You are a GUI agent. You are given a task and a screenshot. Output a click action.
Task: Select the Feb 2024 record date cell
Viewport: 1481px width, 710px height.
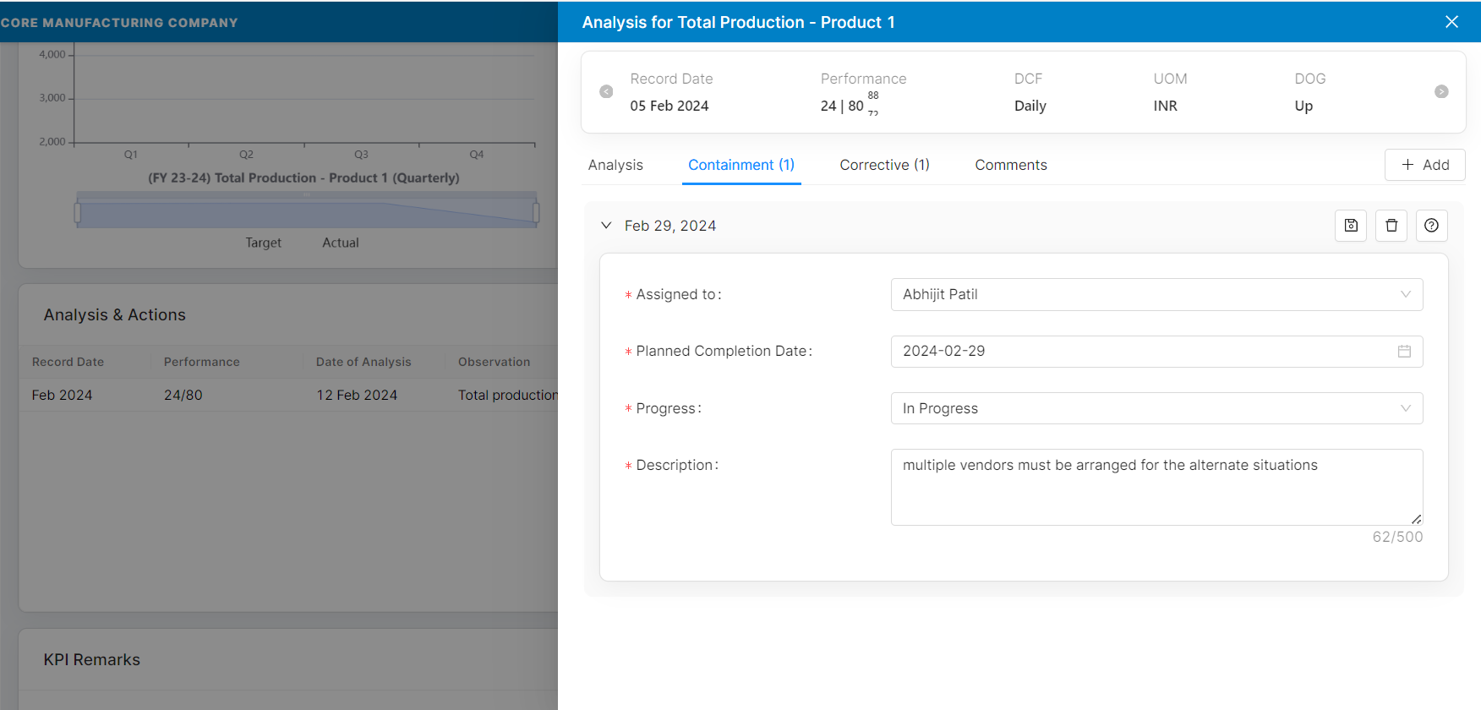click(x=62, y=395)
